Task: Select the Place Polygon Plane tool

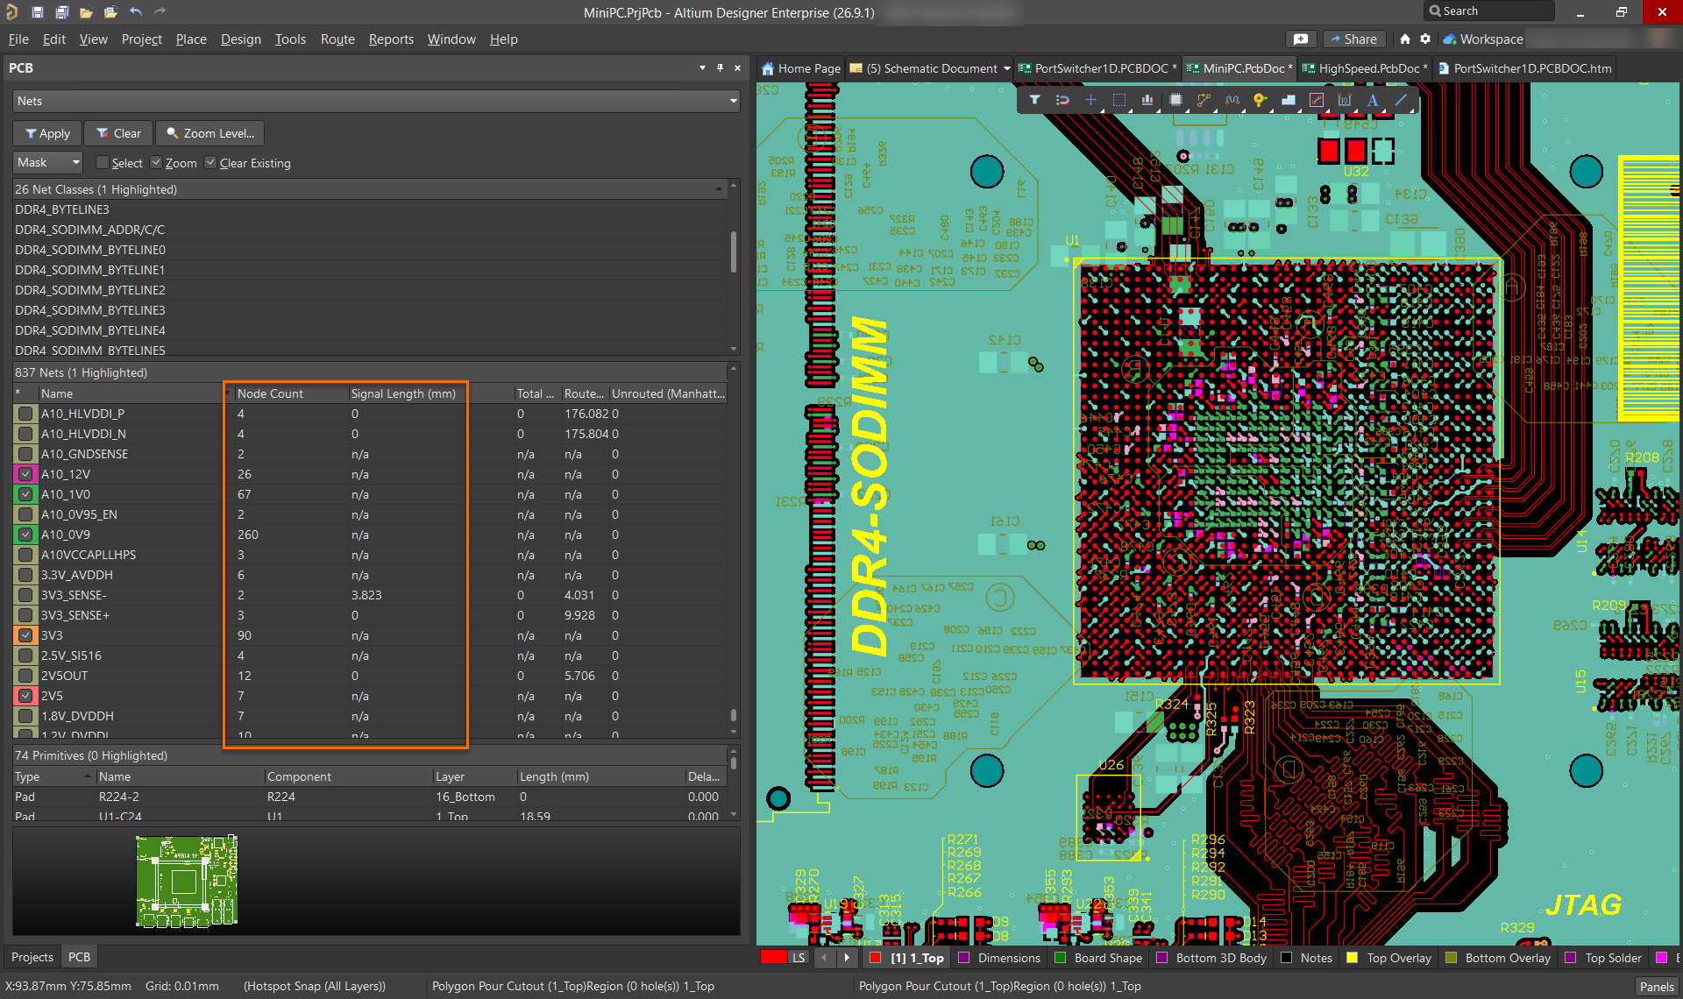Action: [1288, 100]
